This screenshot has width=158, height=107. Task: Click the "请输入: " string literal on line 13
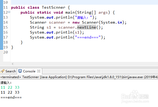coord(83,18)
